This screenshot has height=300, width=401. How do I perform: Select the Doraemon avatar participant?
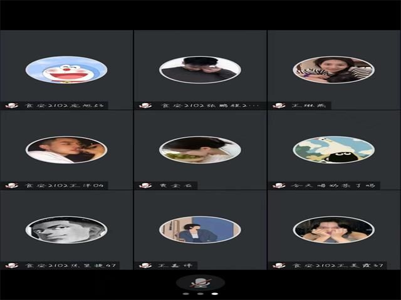66,70
